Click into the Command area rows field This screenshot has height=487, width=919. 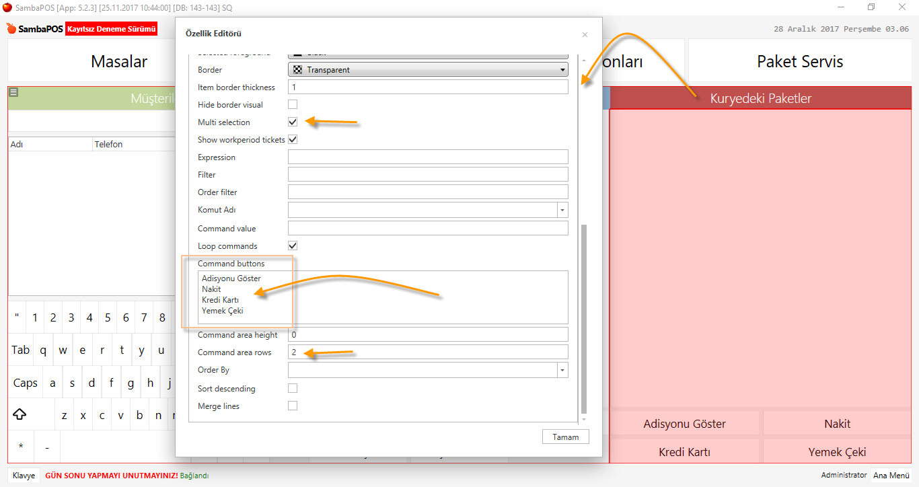(x=428, y=352)
